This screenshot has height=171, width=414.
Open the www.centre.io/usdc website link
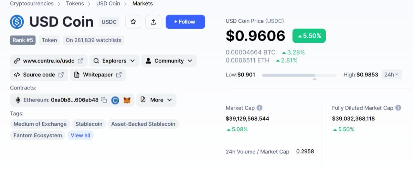point(49,61)
